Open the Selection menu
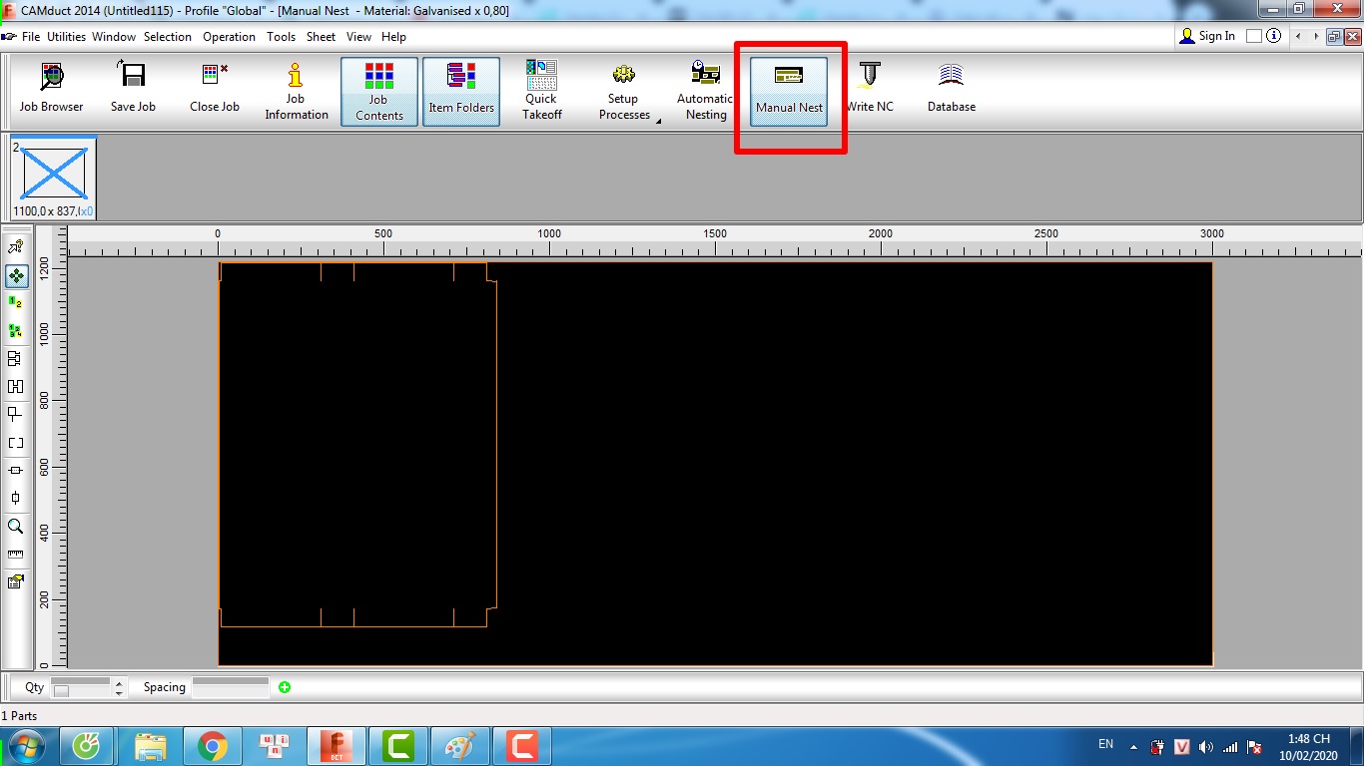This screenshot has height=766, width=1364. (x=168, y=37)
